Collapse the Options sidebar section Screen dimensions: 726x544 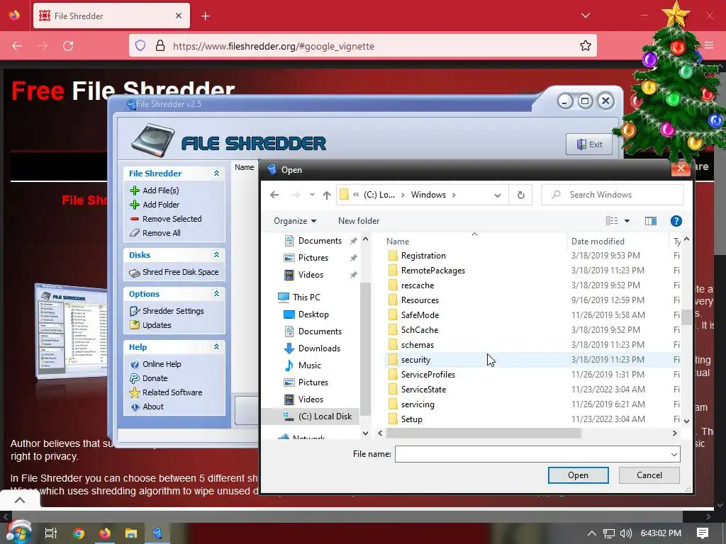point(216,294)
